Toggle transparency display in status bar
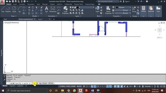Viewport: 166px width, 93px height. (118, 86)
